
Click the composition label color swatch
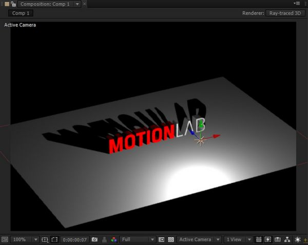[x=7, y=4]
